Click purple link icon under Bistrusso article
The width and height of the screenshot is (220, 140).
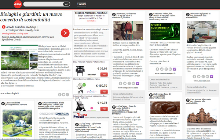pos(137,83)
